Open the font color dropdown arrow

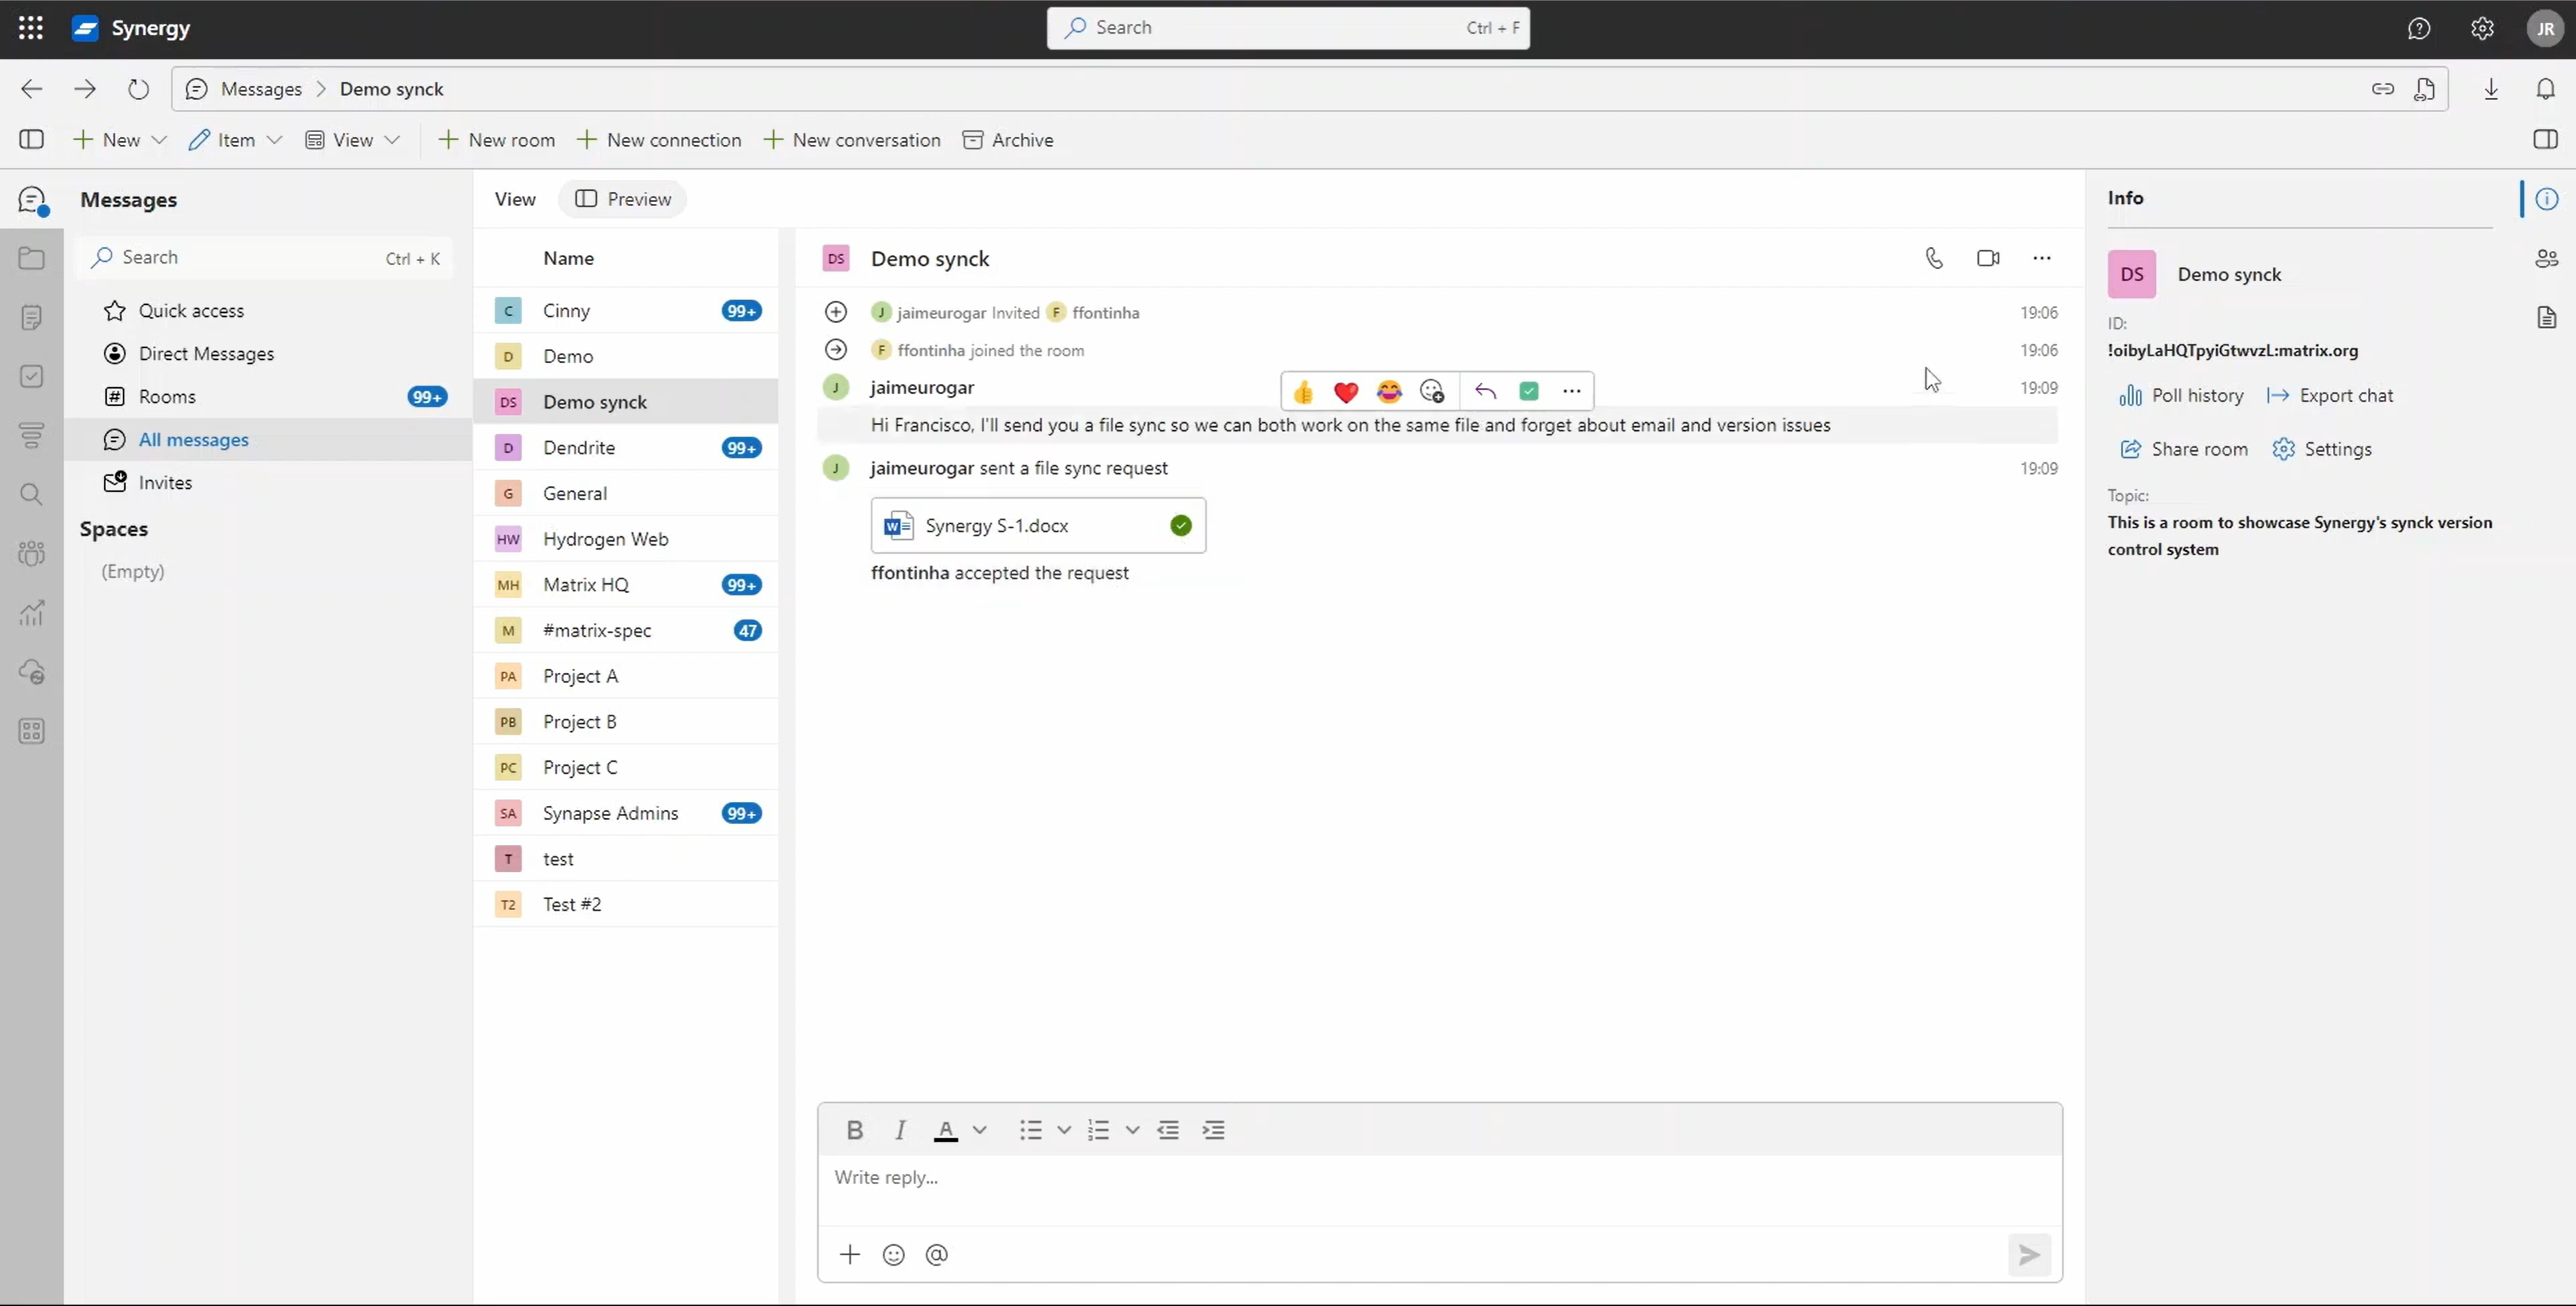click(980, 1130)
